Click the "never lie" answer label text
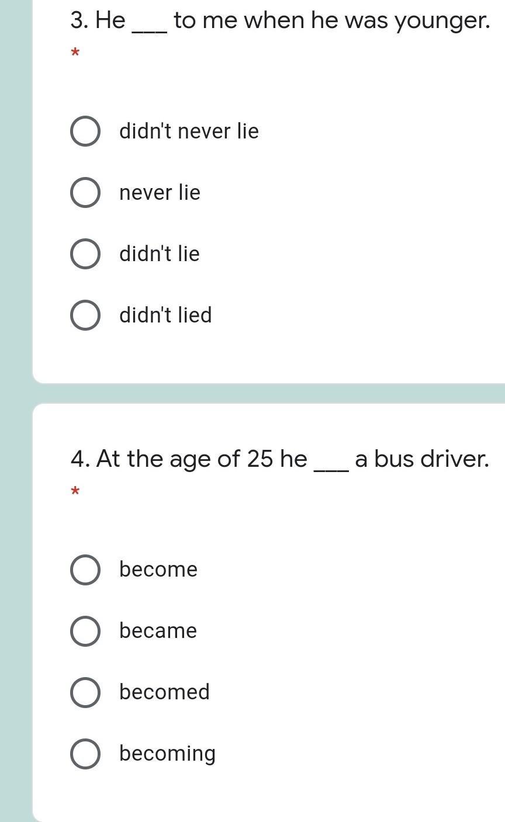The width and height of the screenshot is (505, 822). pyautogui.click(x=160, y=192)
